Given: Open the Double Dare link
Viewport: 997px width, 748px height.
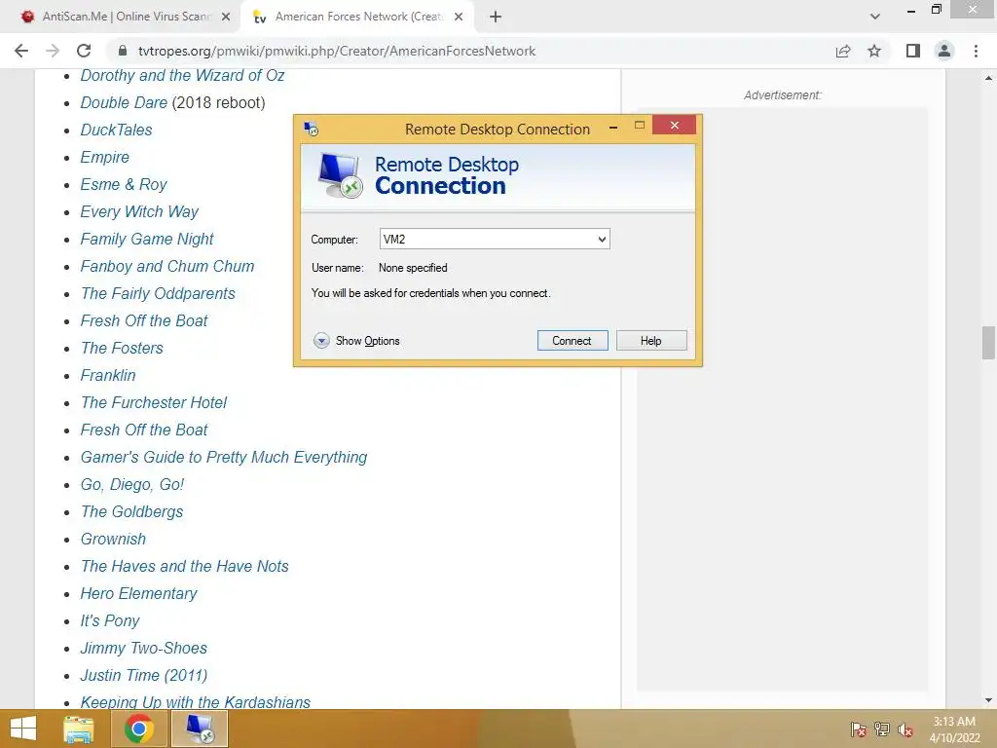Looking at the screenshot, I should click(124, 103).
